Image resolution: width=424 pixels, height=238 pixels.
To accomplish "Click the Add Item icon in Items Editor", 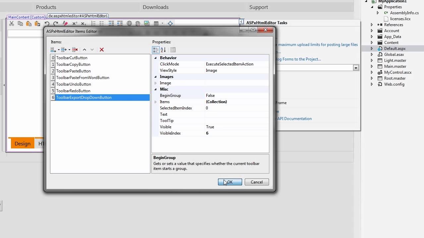I will click(x=53, y=50).
